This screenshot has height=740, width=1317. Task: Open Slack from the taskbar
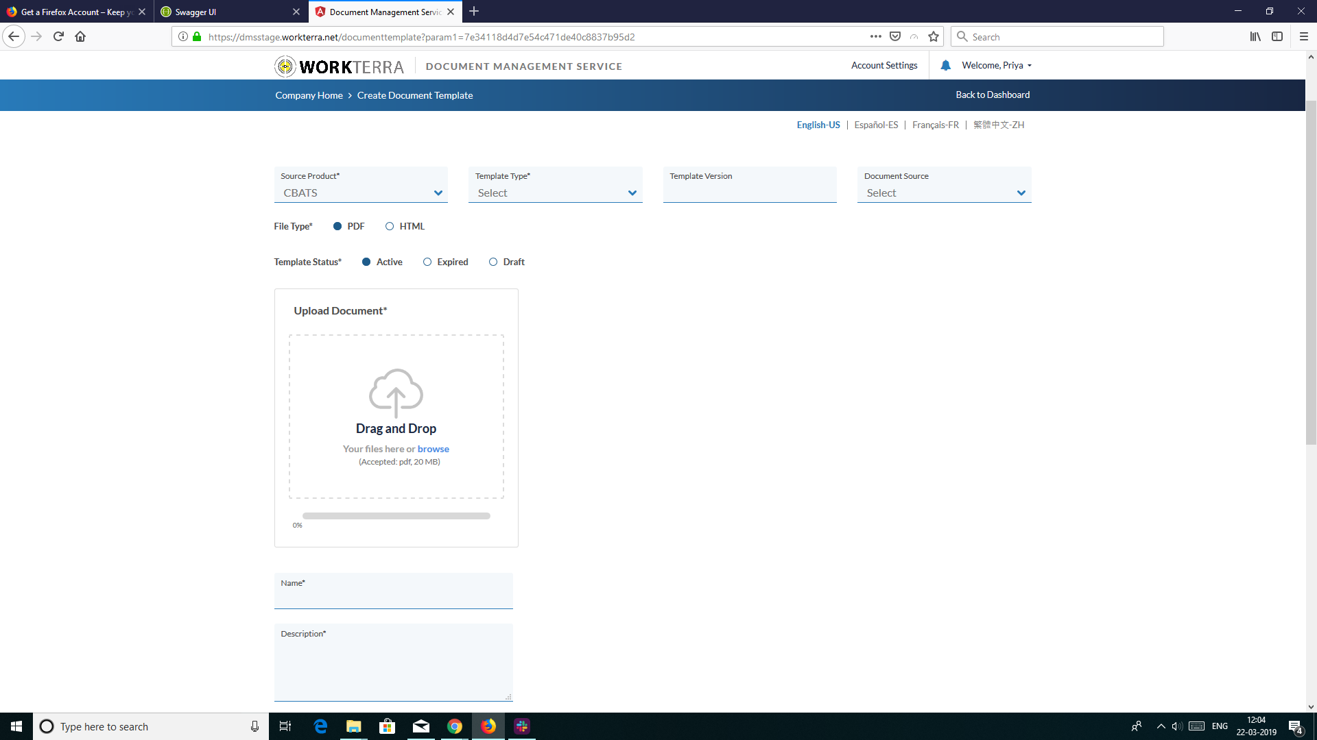[x=522, y=726]
